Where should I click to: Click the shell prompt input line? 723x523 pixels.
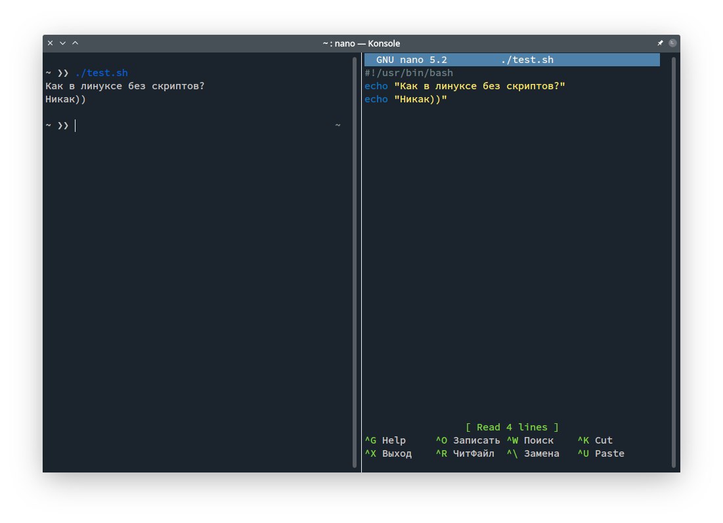click(197, 125)
